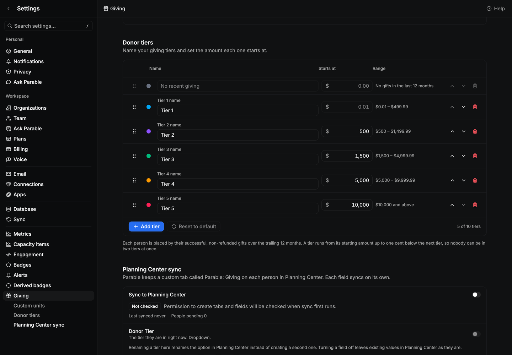Move Tier 4 down one position

[x=464, y=180]
